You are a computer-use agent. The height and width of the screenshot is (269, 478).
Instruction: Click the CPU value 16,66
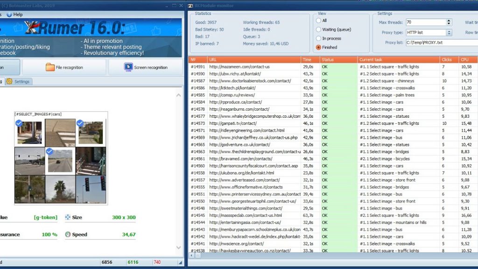466,215
